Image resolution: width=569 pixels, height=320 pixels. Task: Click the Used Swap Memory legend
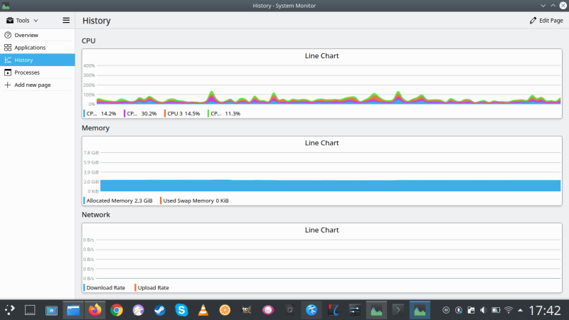click(194, 201)
